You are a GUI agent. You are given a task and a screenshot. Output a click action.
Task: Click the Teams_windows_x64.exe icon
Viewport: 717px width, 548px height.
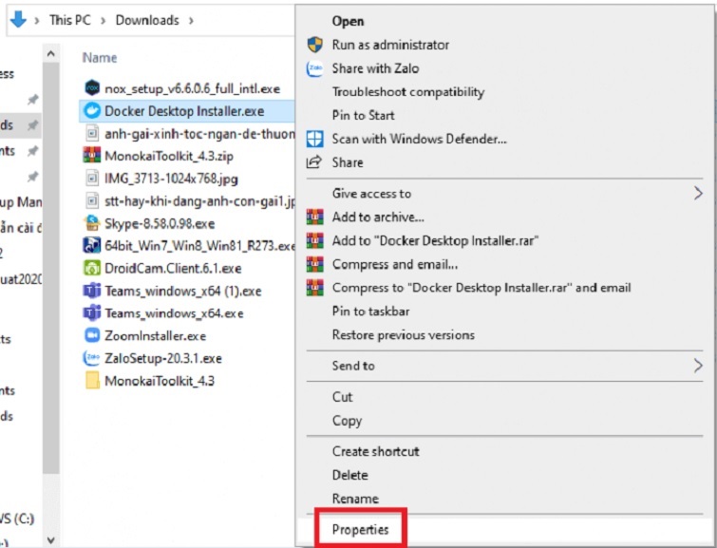click(92, 312)
